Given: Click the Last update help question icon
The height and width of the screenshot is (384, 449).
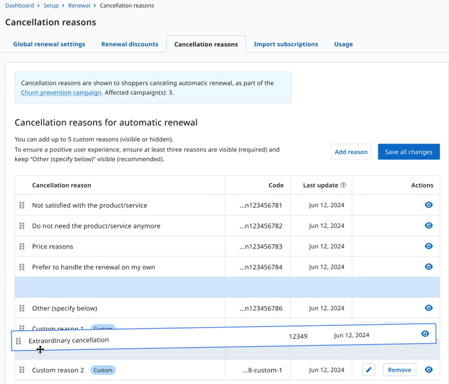Looking at the screenshot, I should [x=343, y=185].
